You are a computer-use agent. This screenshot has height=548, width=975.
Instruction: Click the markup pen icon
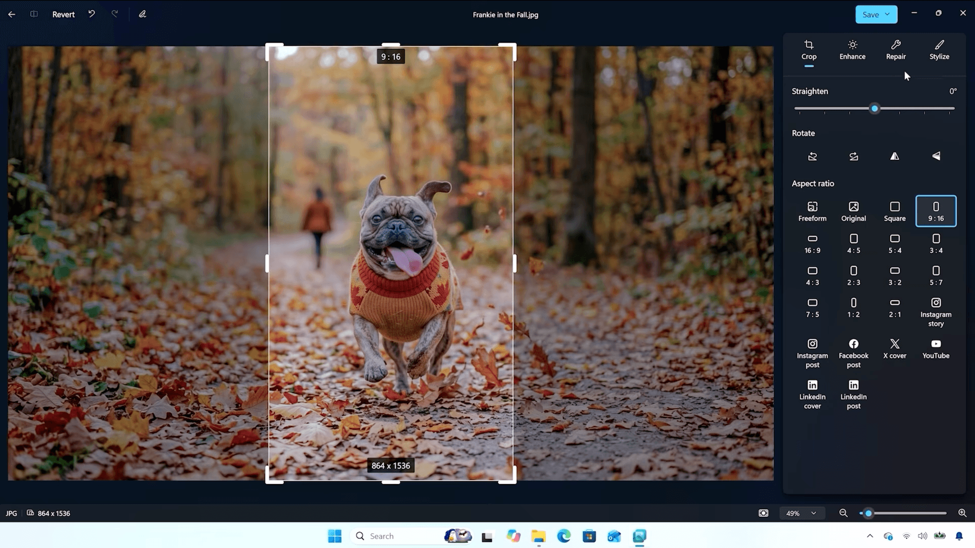click(x=142, y=14)
